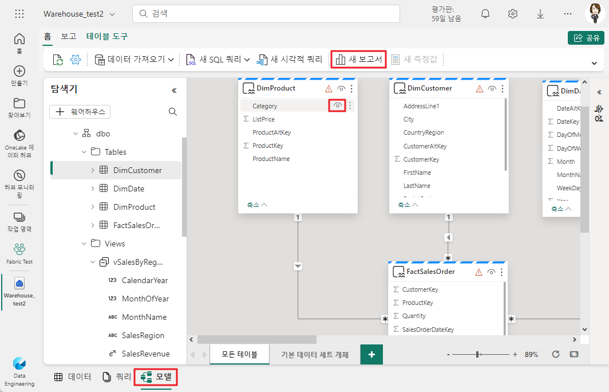Image resolution: width=609 pixels, height=392 pixels.
Task: Toggle visibility of DimCustomer table
Action: (492, 89)
